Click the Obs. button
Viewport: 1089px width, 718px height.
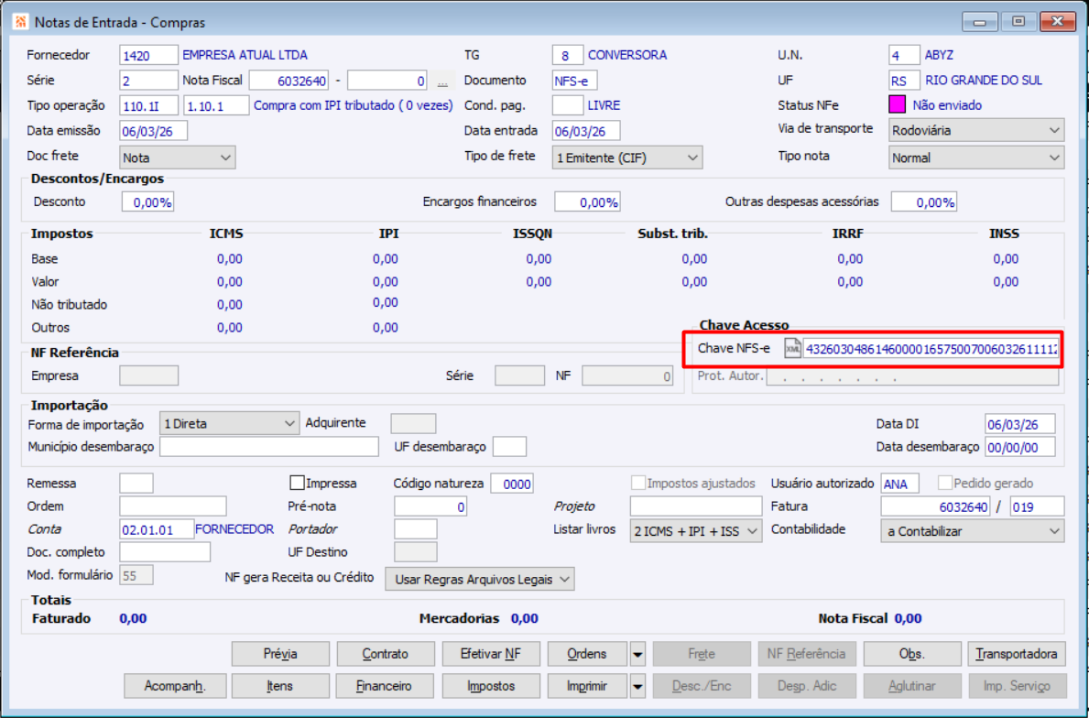[x=912, y=654]
